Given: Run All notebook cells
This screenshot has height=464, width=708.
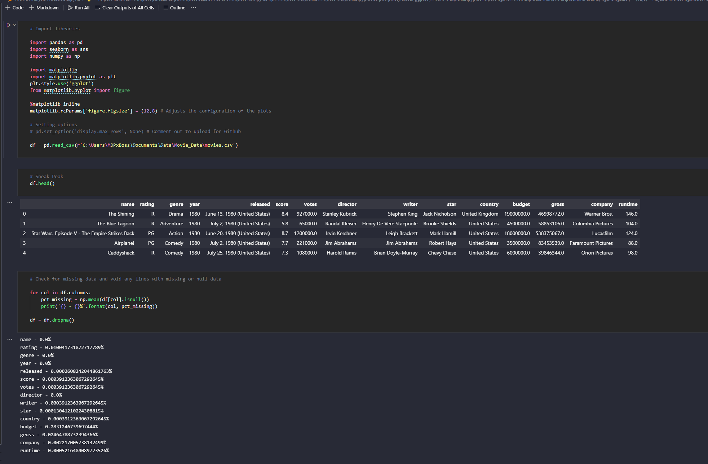Looking at the screenshot, I should 79,8.
